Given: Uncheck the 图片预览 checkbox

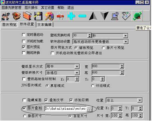Looking at the screenshot, I should 24,47.
